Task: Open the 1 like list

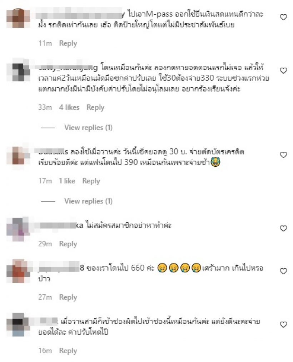Action: tap(67, 181)
